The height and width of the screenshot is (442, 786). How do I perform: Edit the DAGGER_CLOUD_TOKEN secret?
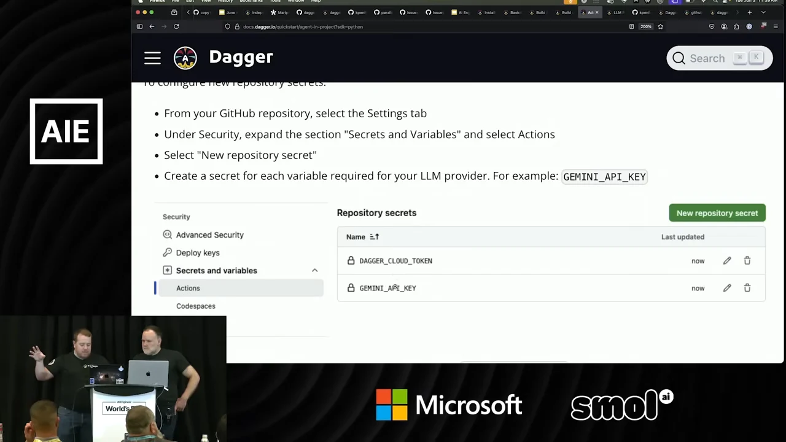[x=727, y=261]
